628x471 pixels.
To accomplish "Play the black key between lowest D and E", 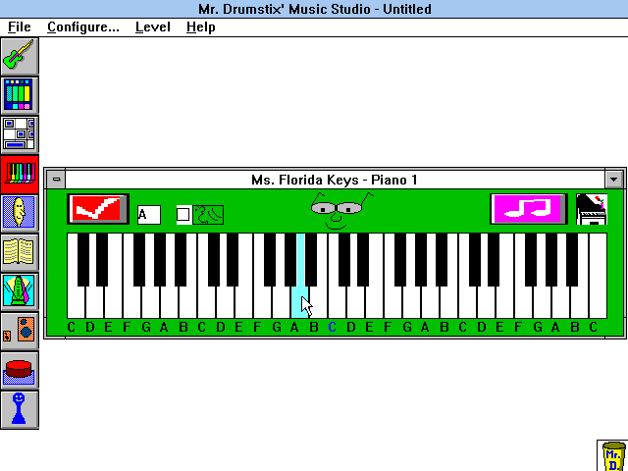I will click(x=102, y=259).
